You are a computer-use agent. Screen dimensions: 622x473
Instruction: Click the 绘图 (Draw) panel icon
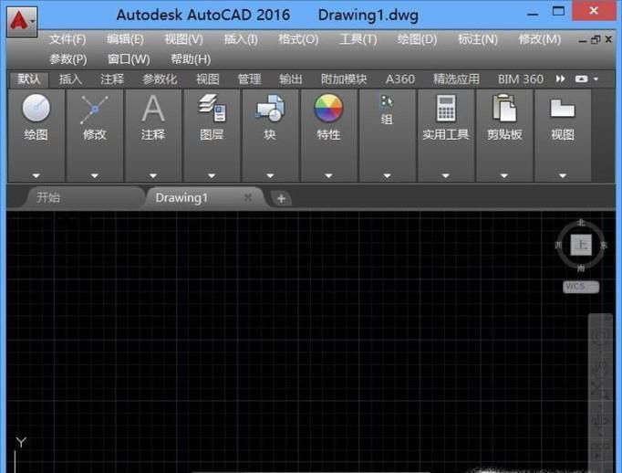36,109
